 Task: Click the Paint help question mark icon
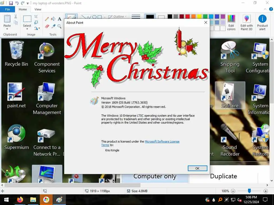[x=271, y=9]
